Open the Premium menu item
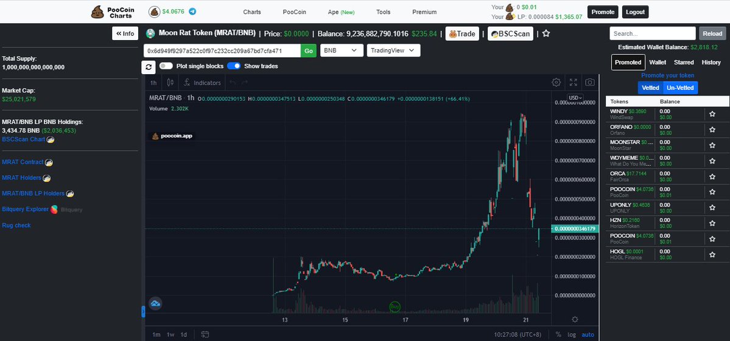 424,12
